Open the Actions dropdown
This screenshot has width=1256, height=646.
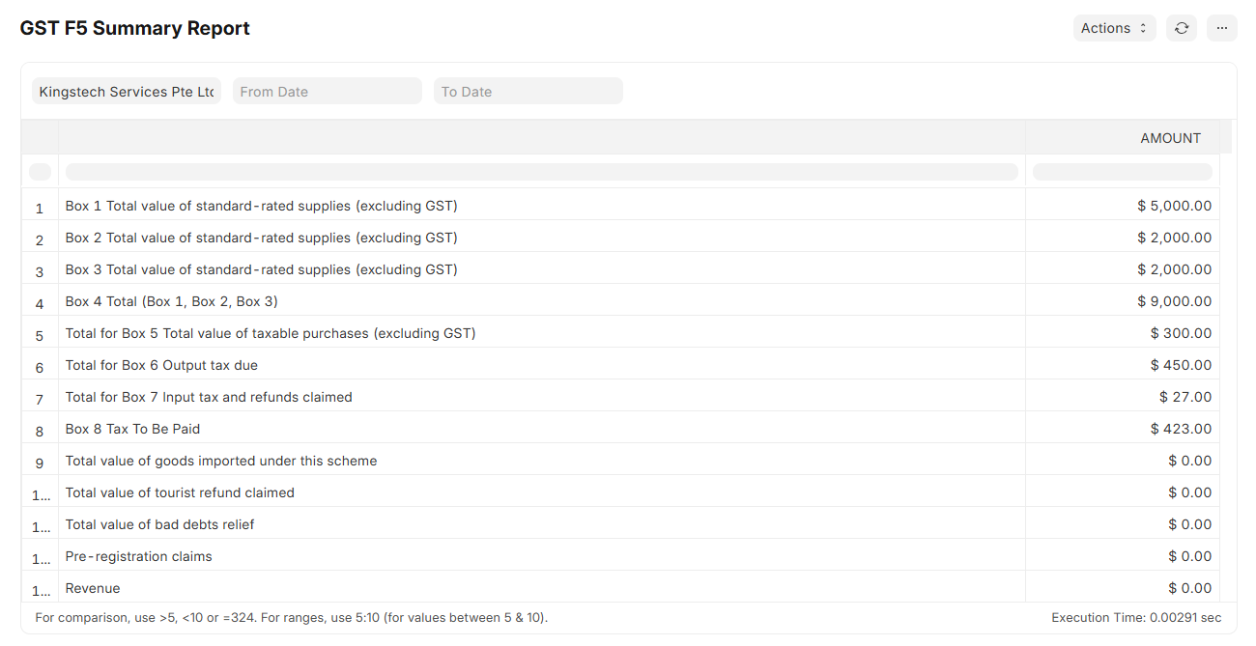tap(1114, 28)
